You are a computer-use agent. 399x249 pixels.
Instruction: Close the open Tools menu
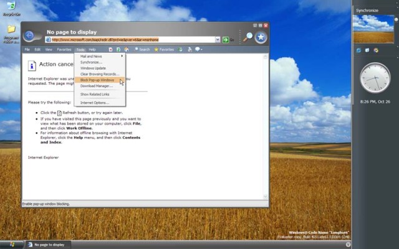80,50
